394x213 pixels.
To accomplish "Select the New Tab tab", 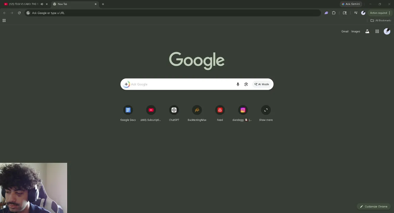I will [74, 4].
